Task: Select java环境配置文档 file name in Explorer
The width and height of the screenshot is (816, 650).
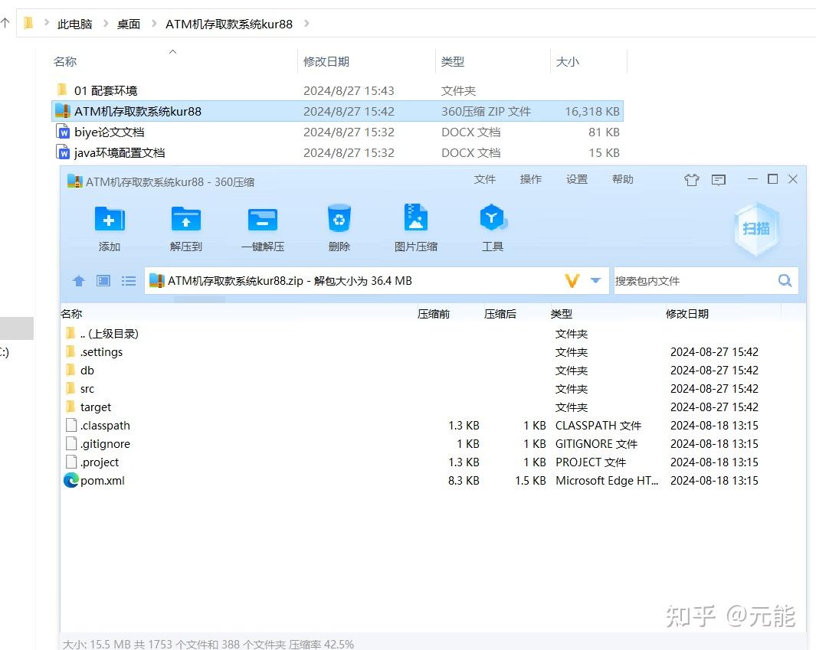Action: click(120, 153)
